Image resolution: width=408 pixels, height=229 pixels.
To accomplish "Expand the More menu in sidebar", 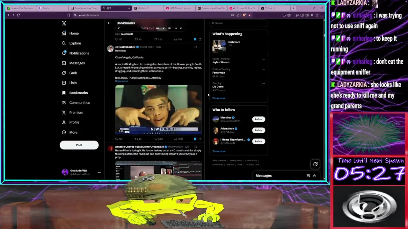I will (x=69, y=132).
